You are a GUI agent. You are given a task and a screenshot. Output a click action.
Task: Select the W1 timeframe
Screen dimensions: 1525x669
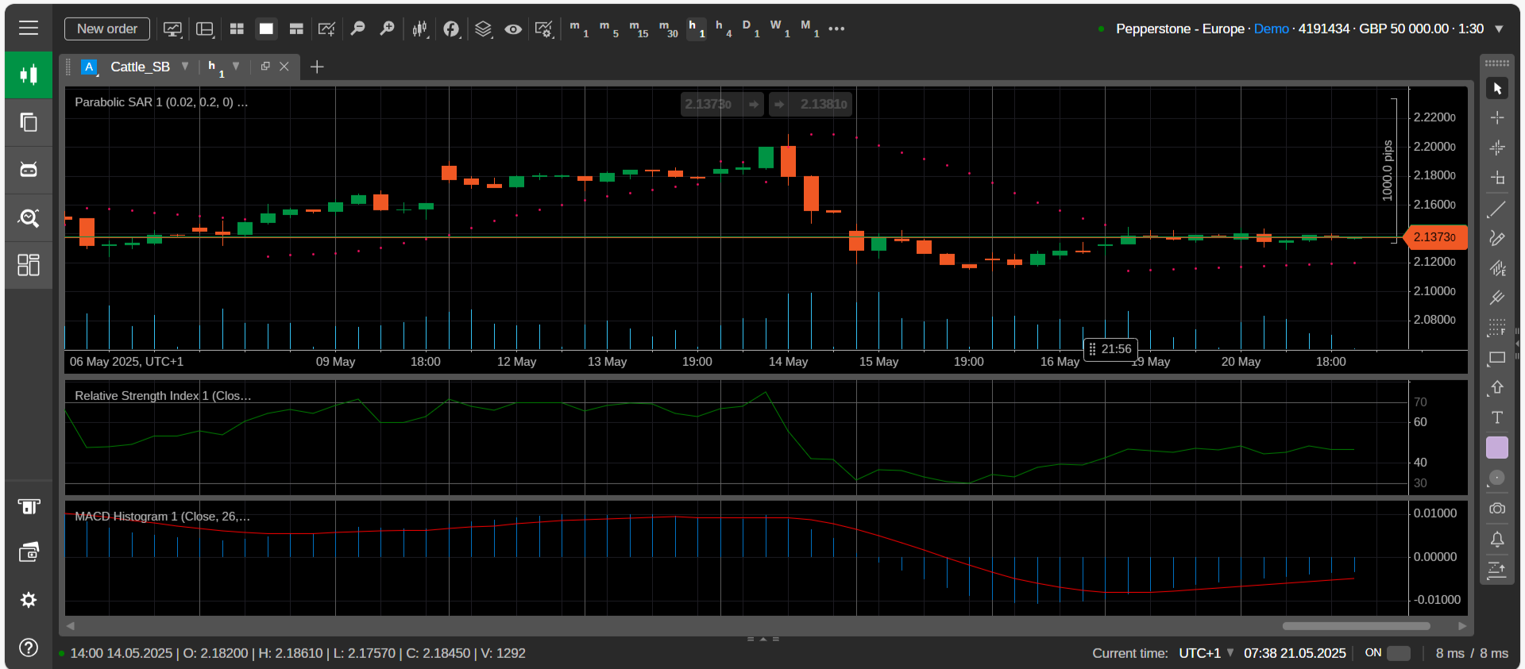(780, 29)
